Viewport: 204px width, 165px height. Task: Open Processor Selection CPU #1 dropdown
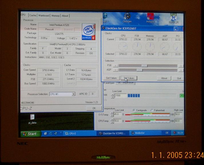pos(62,94)
